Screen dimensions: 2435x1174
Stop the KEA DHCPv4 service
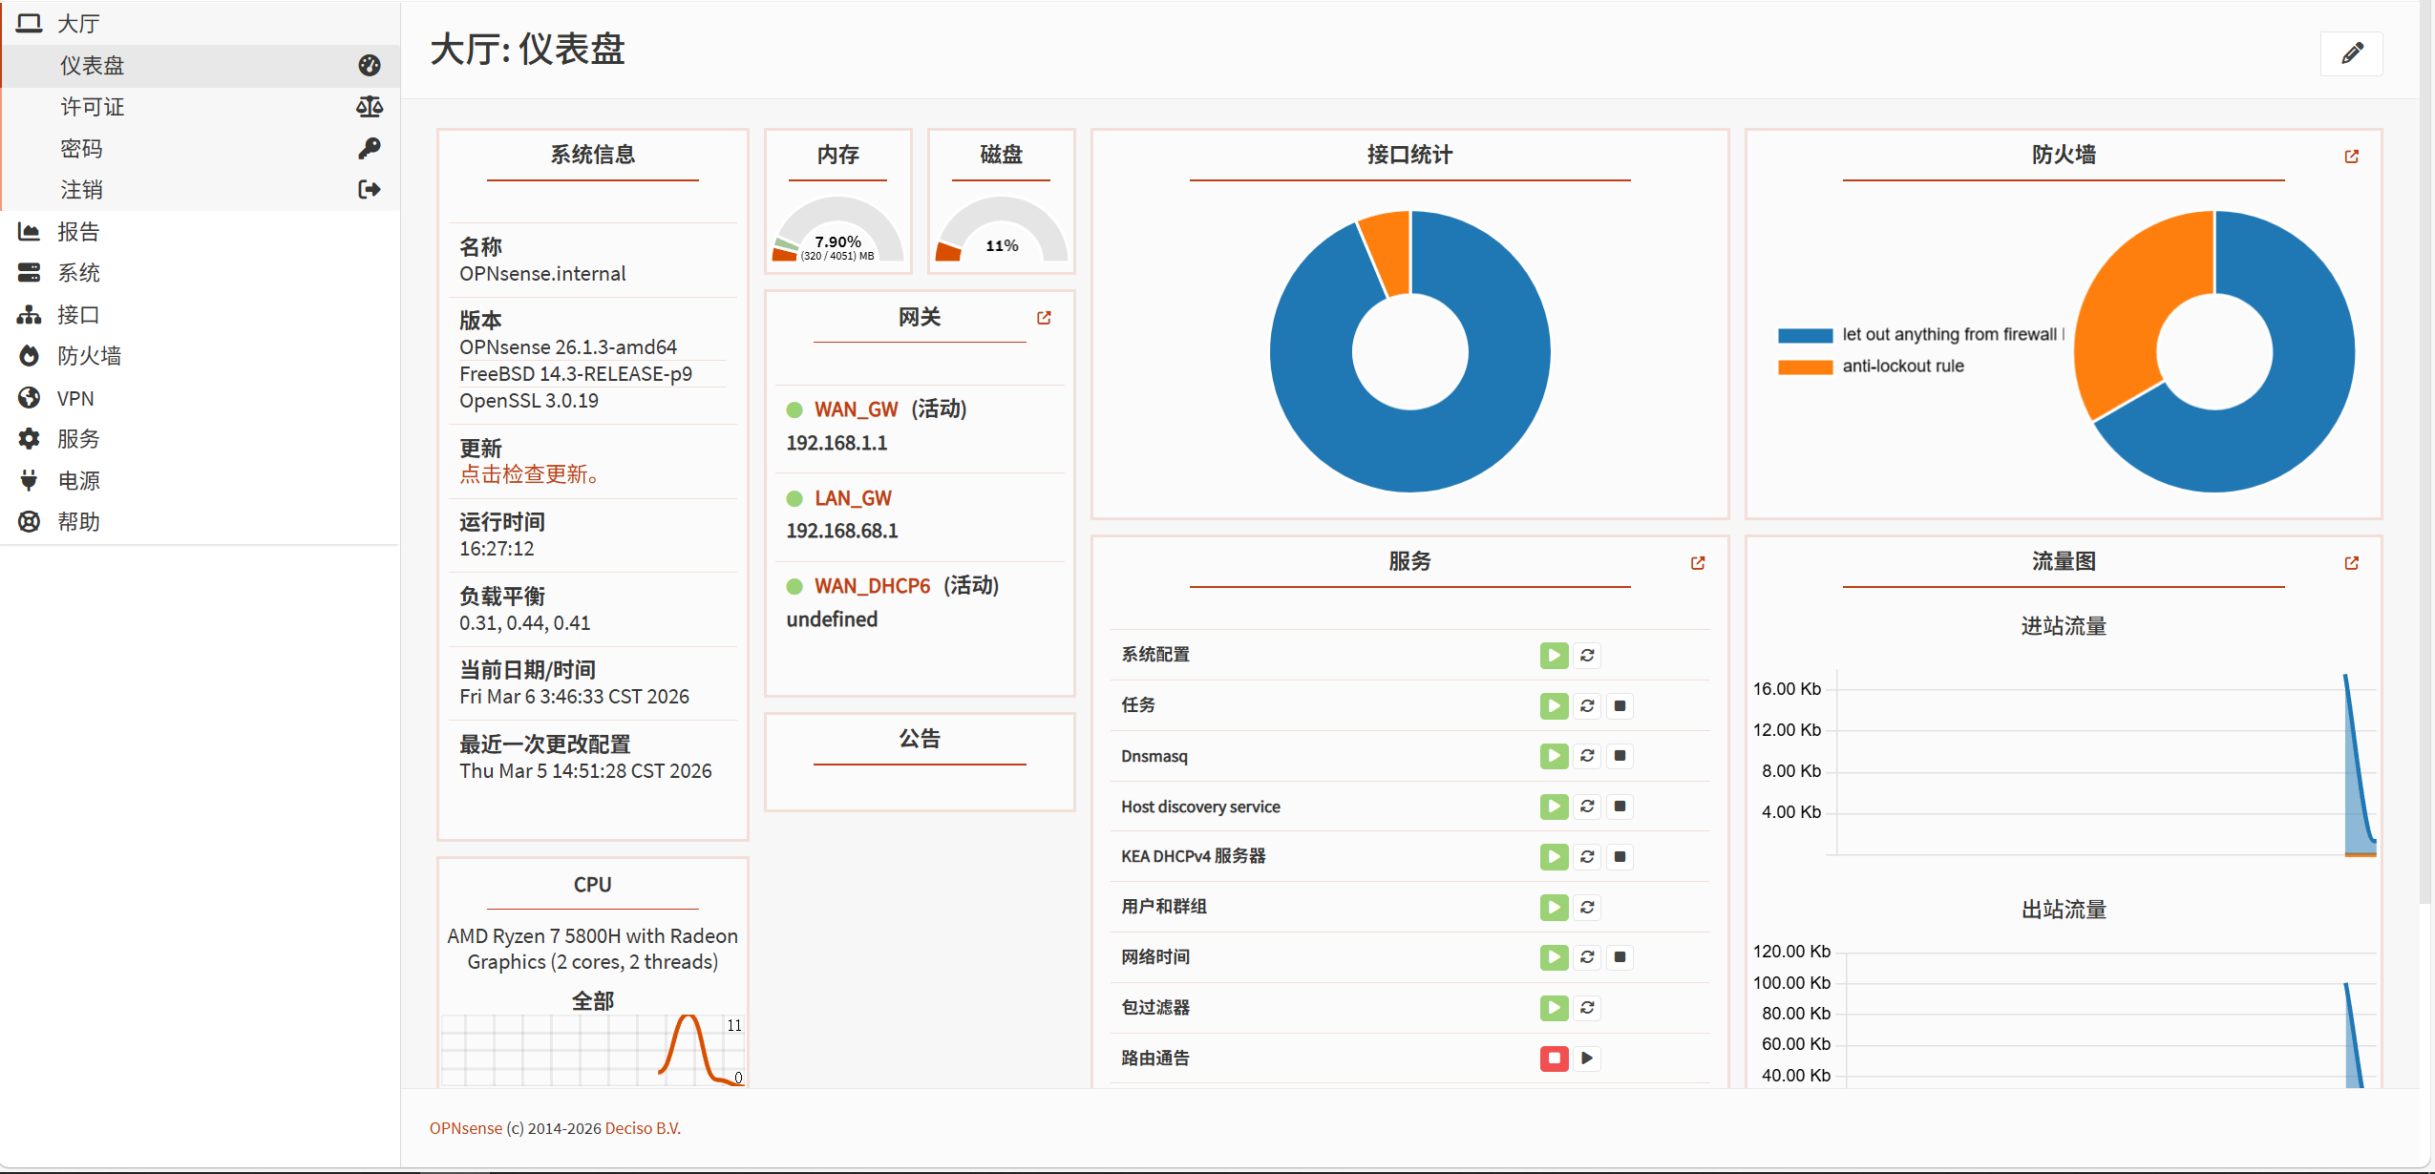(x=1620, y=857)
